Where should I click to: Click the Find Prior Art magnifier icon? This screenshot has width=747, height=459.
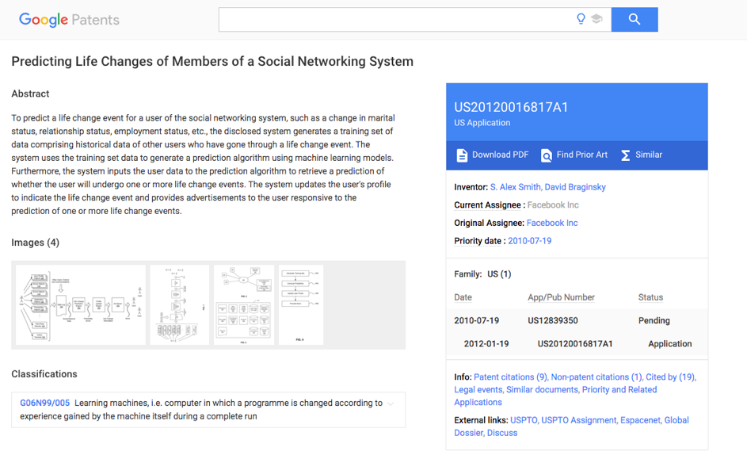pos(546,155)
